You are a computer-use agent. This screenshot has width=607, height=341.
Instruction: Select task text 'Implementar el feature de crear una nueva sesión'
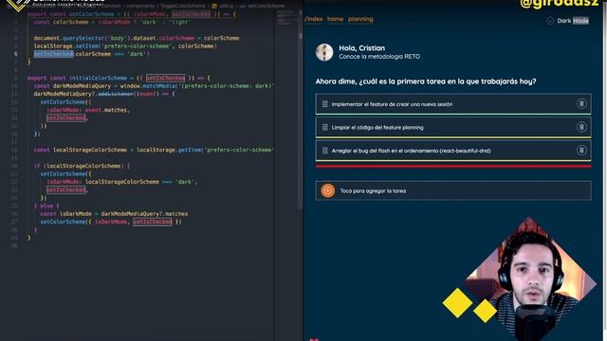[392, 104]
